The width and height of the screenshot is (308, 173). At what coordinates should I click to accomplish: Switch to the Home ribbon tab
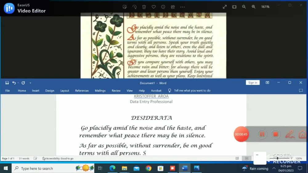pyautogui.click(x=22, y=91)
